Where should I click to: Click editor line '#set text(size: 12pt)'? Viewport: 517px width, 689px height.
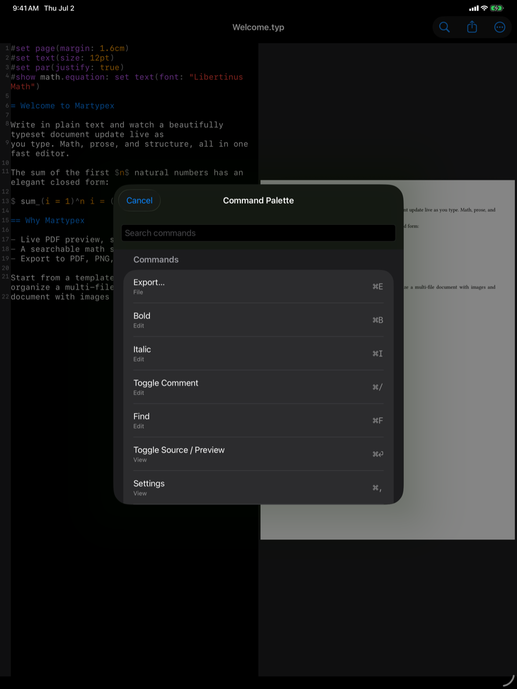(x=62, y=58)
